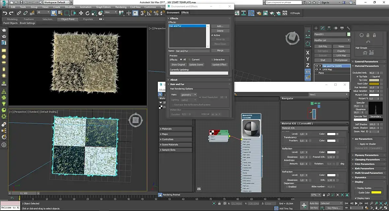Click the Update Effect button

tap(219, 65)
